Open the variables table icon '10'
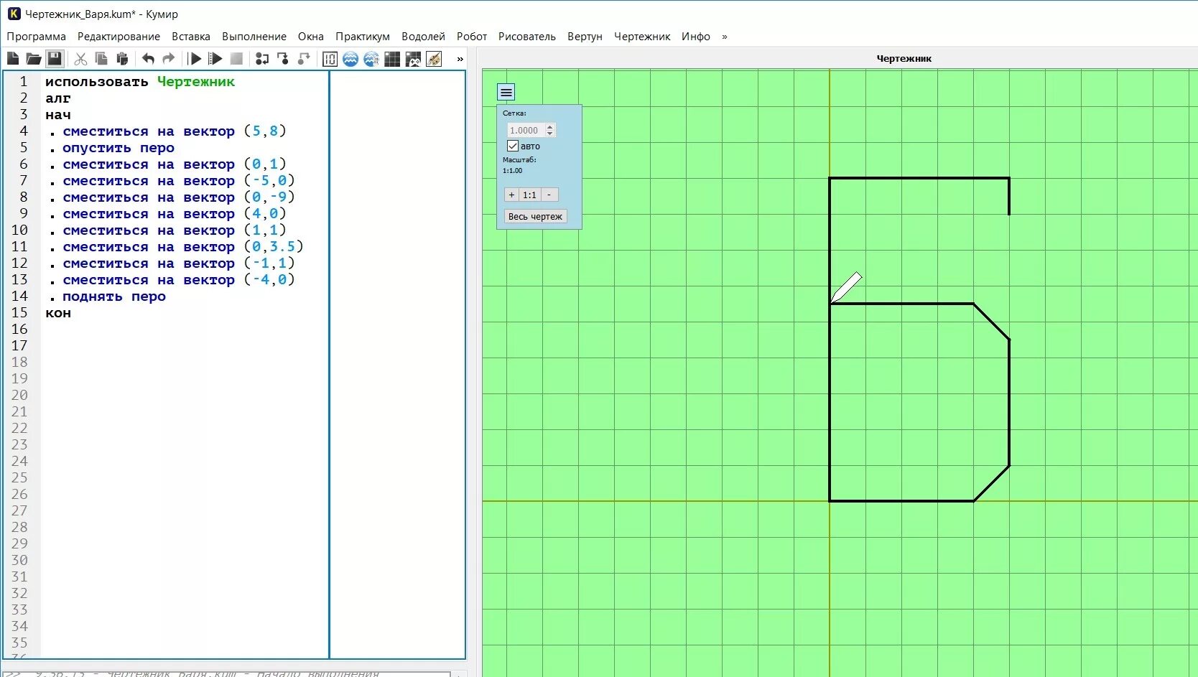Screen dimensions: 1198x677 pyautogui.click(x=330, y=59)
